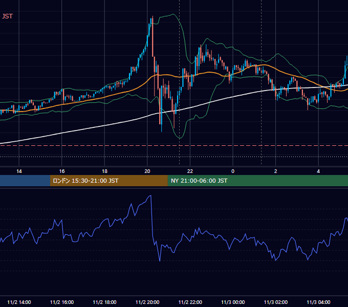Click the red JST label at top left

(x=7, y=16)
